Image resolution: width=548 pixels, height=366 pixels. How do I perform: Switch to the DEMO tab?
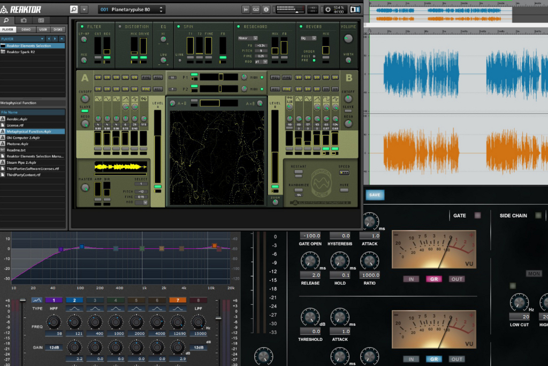tap(26, 29)
